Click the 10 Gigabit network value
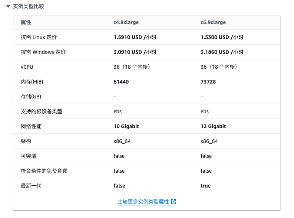The image size is (294, 218). pyautogui.click(x=126, y=126)
